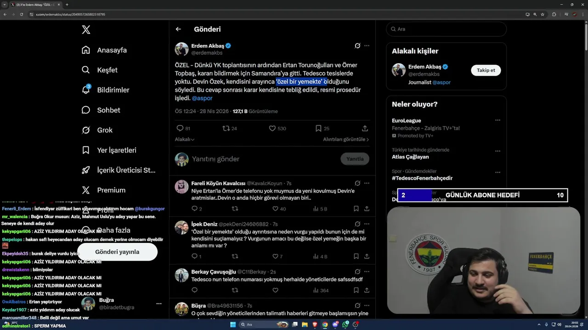Image resolution: width=588 pixels, height=330 pixels.
Task: Click the Yanıtla button
Action: point(355,159)
